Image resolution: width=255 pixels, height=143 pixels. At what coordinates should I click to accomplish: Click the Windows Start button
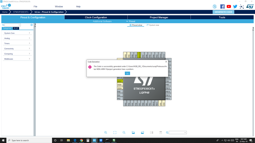coord(3,140)
